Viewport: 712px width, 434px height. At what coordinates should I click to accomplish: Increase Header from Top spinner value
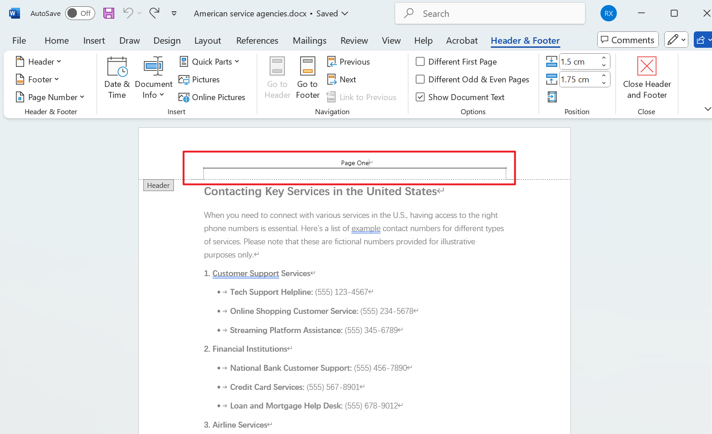(x=604, y=58)
